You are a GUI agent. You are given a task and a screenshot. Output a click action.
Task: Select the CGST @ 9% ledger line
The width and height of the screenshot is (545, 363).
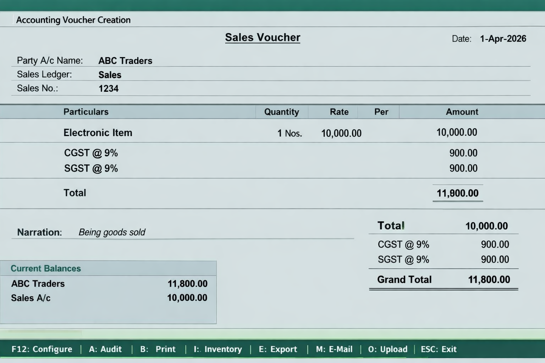coord(91,152)
